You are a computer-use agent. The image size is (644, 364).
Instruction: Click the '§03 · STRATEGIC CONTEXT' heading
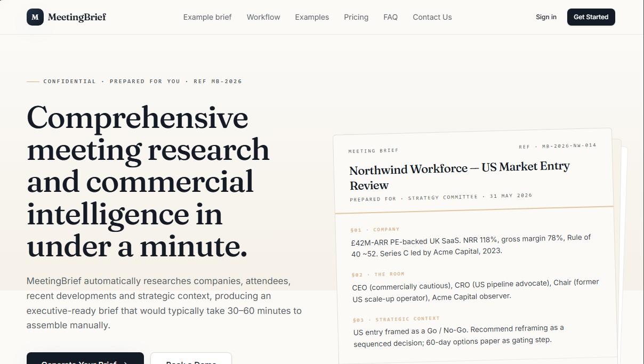coord(396,319)
